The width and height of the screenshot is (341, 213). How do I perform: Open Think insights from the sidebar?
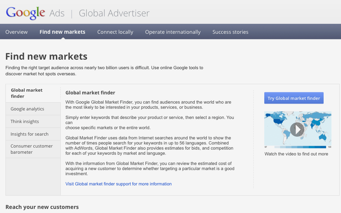25,121
